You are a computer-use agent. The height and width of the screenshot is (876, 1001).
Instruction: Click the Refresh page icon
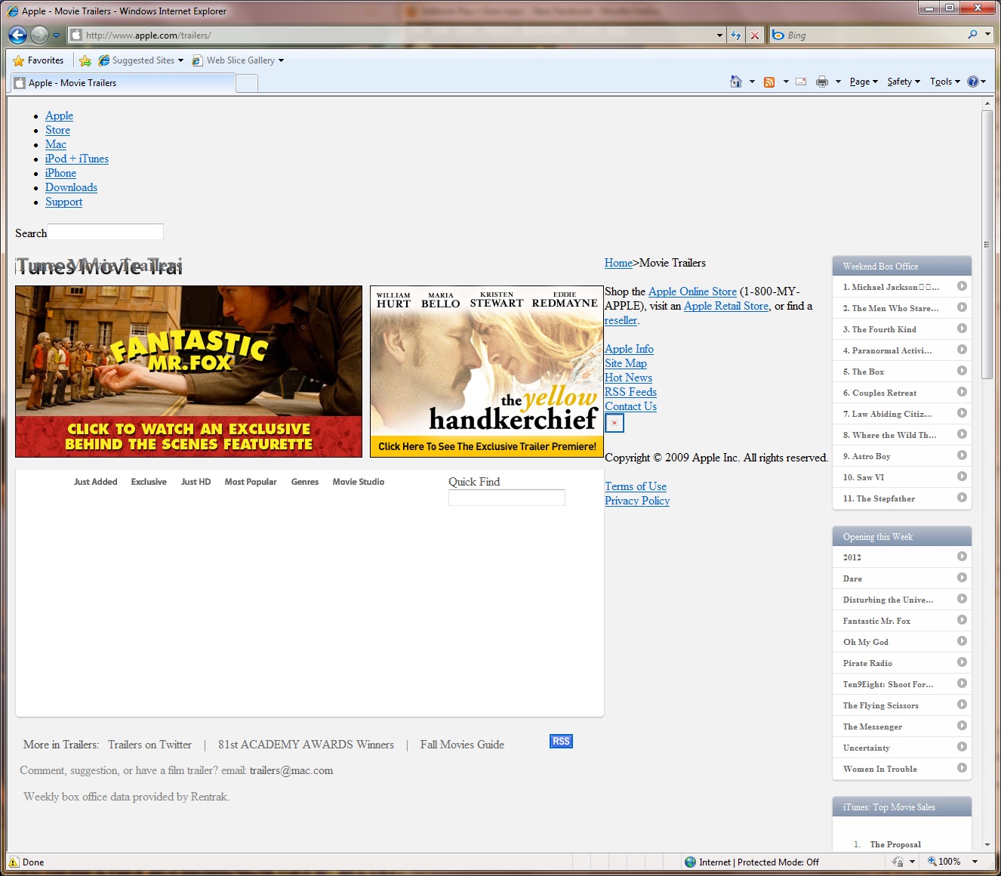tap(736, 35)
